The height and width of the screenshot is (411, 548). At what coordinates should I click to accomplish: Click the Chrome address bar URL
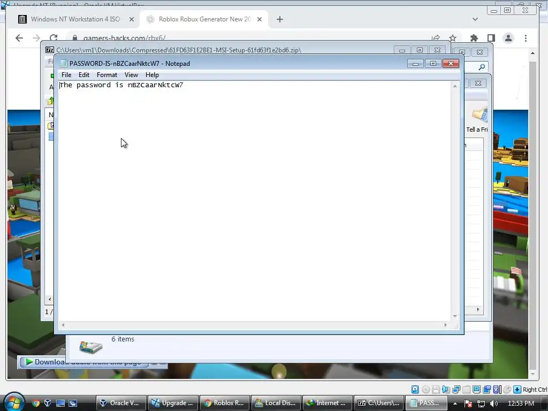click(124, 38)
